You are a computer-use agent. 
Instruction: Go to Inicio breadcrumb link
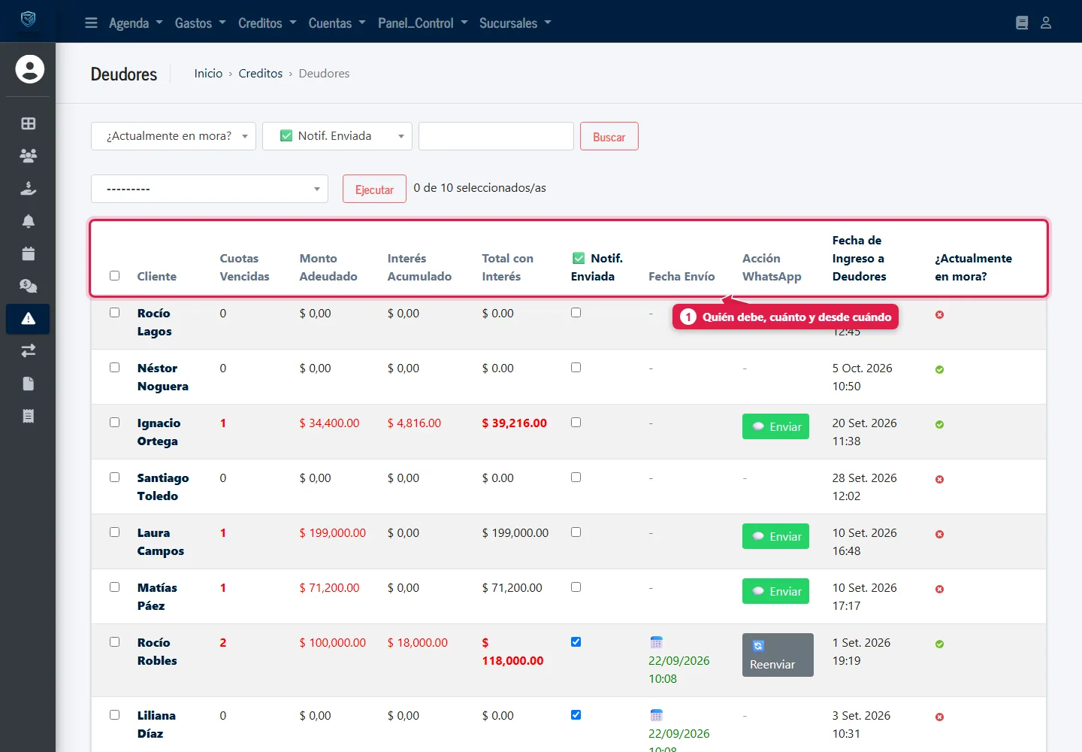click(x=208, y=74)
